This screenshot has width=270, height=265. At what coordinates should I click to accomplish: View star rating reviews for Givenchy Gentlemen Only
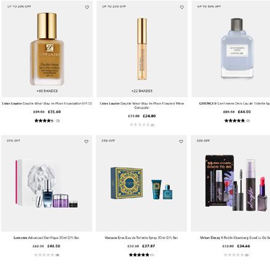237,121
